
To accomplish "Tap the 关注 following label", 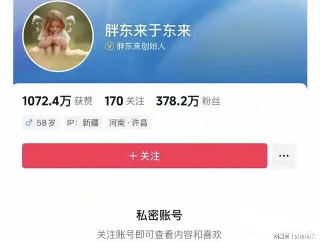I will [x=135, y=101].
